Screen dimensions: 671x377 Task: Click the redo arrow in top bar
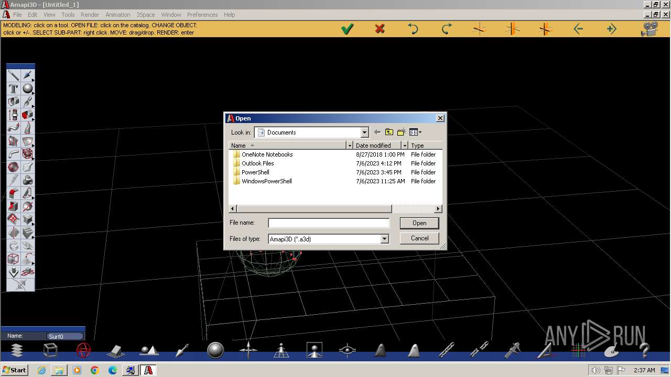tap(447, 29)
